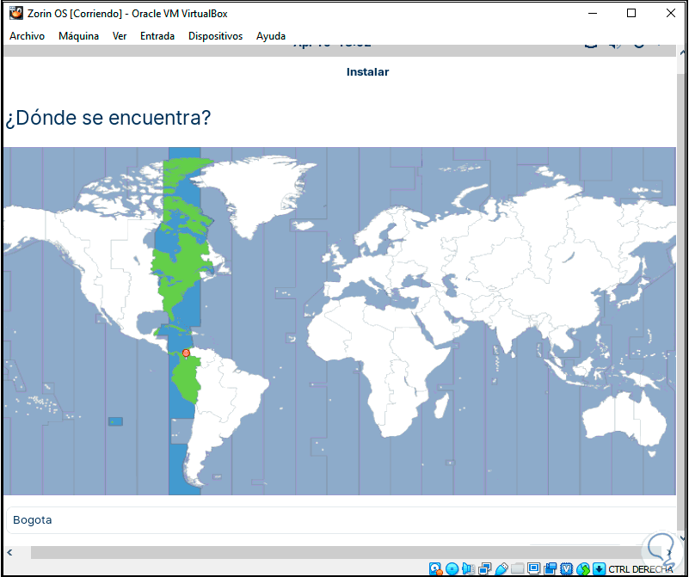This screenshot has height=577, width=689.
Task: Open the Máquina menu
Action: point(78,36)
